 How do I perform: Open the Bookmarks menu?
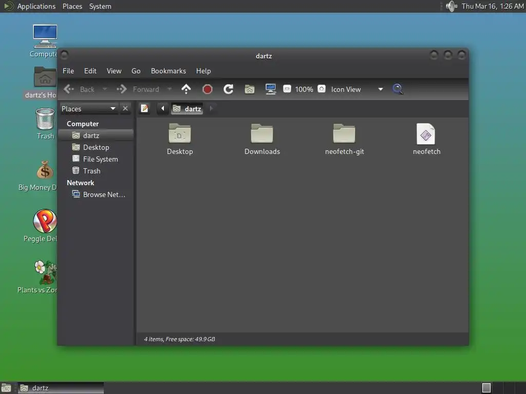tap(168, 71)
